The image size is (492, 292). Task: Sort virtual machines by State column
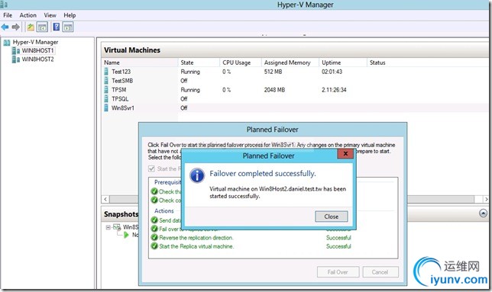click(199, 63)
